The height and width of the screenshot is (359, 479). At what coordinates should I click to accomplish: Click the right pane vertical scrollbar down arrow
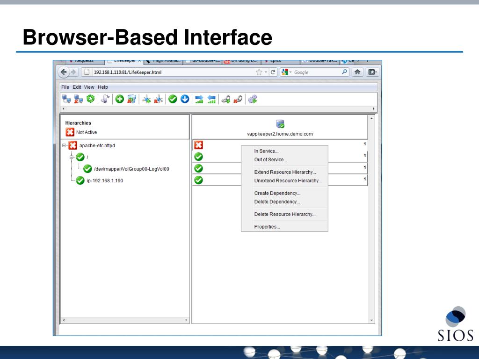point(372,321)
